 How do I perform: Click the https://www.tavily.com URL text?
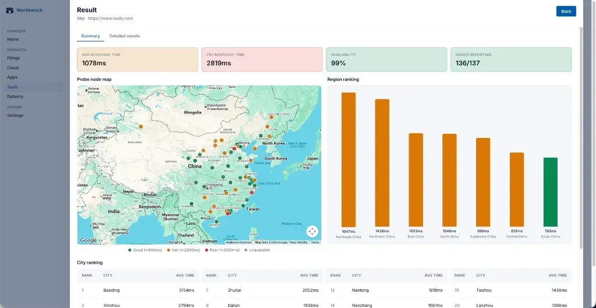(x=111, y=18)
